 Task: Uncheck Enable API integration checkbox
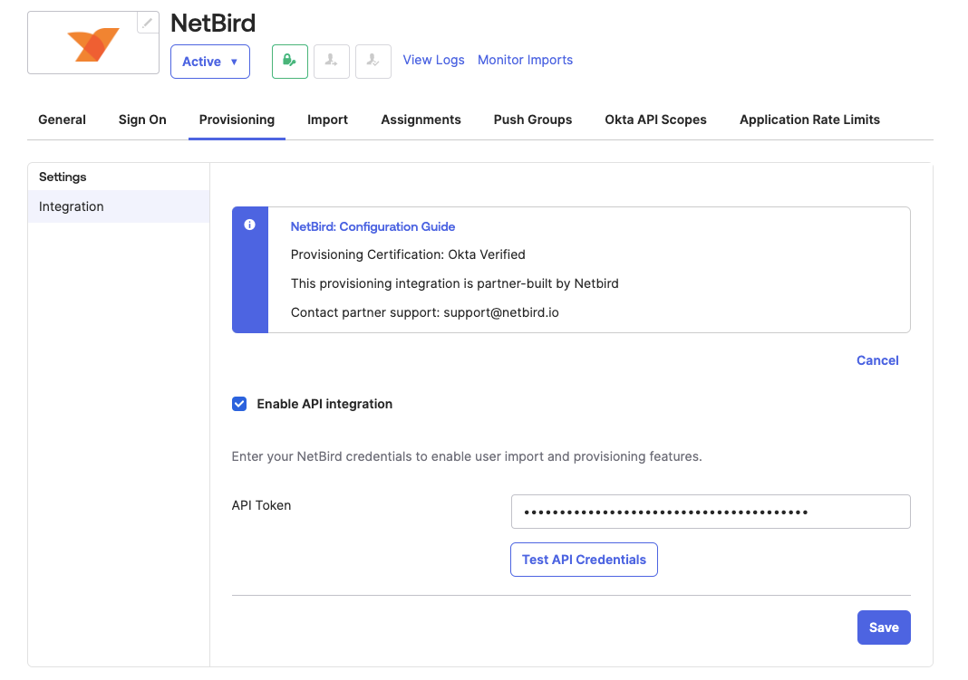[239, 404]
